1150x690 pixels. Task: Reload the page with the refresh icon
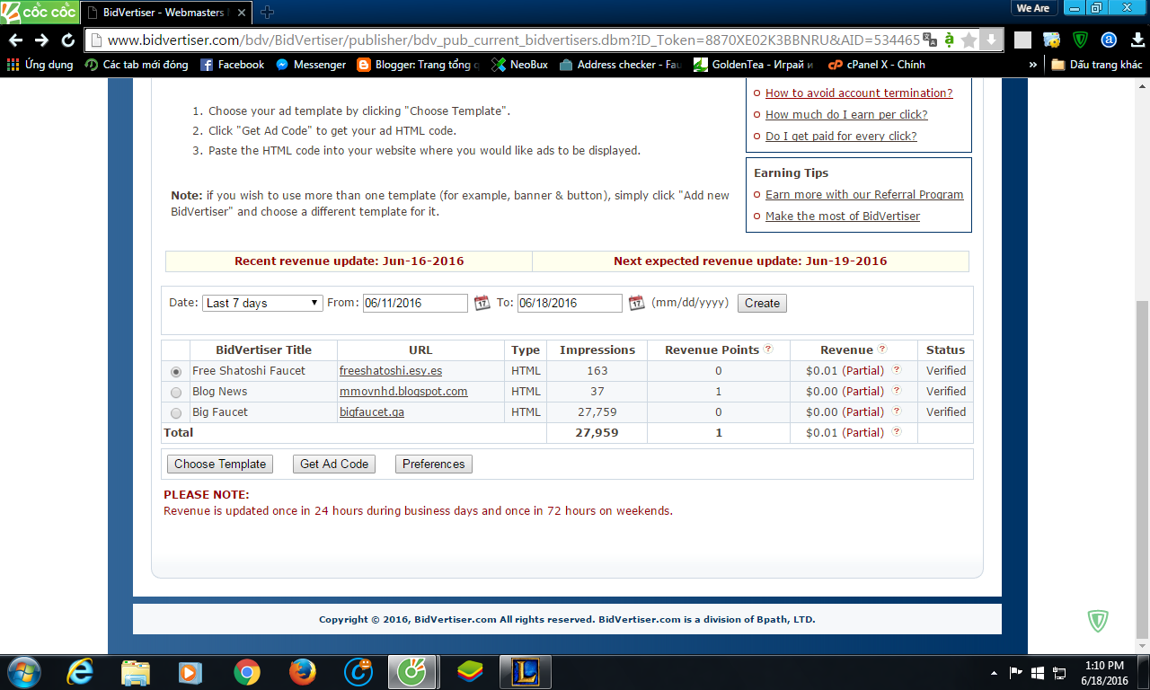[x=68, y=40]
